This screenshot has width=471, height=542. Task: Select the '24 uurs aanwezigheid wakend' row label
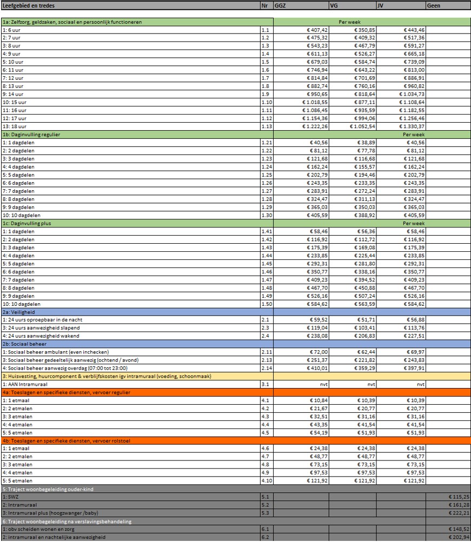click(130, 335)
